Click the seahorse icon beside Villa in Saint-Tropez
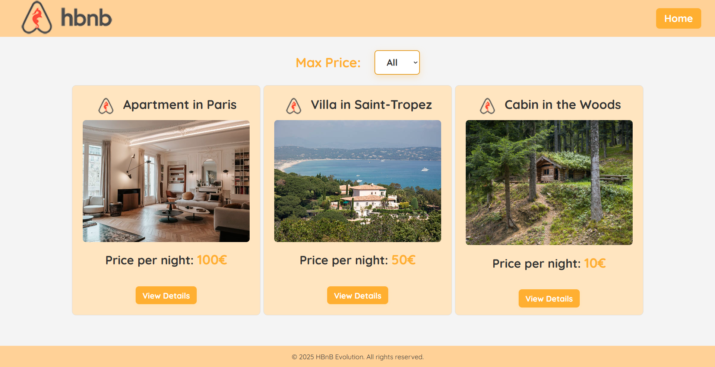Screen dimensions: 715x367 pyautogui.click(x=294, y=106)
